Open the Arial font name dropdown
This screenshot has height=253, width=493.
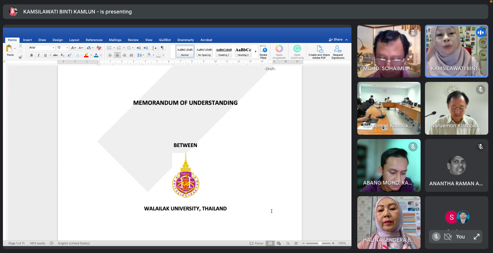(x=53, y=48)
